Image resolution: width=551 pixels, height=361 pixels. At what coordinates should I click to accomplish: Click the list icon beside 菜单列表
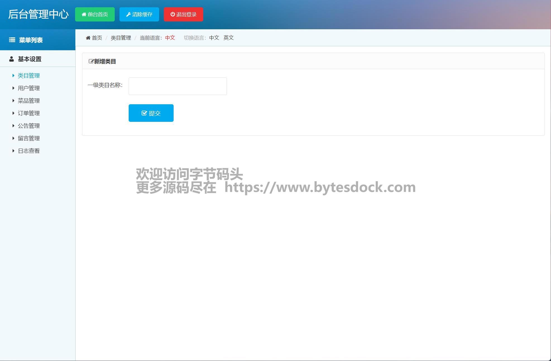12,40
